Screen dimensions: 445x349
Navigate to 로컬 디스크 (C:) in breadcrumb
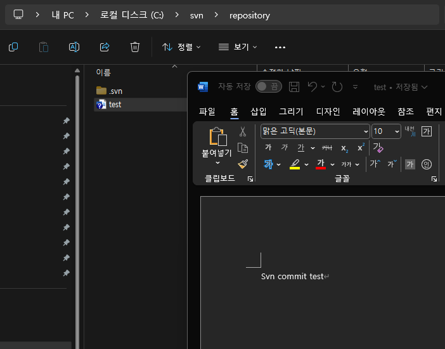pyautogui.click(x=132, y=15)
